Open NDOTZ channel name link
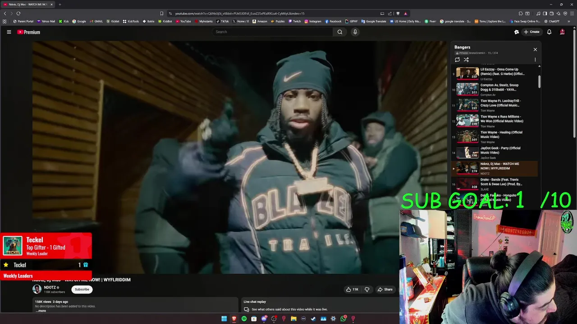This screenshot has height=324, width=577. pos(50,287)
